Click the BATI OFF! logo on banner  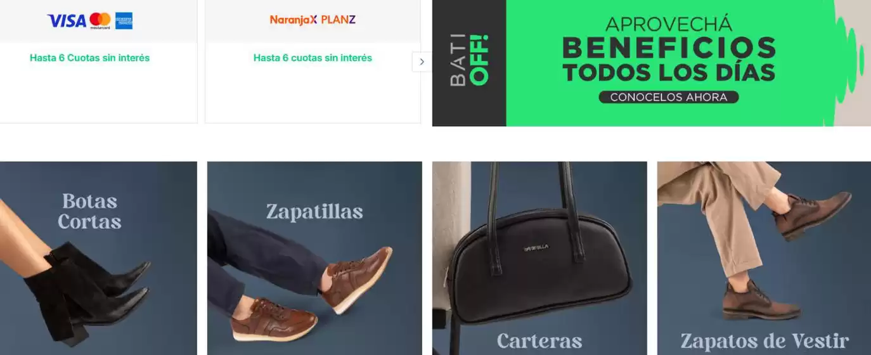tap(469, 61)
